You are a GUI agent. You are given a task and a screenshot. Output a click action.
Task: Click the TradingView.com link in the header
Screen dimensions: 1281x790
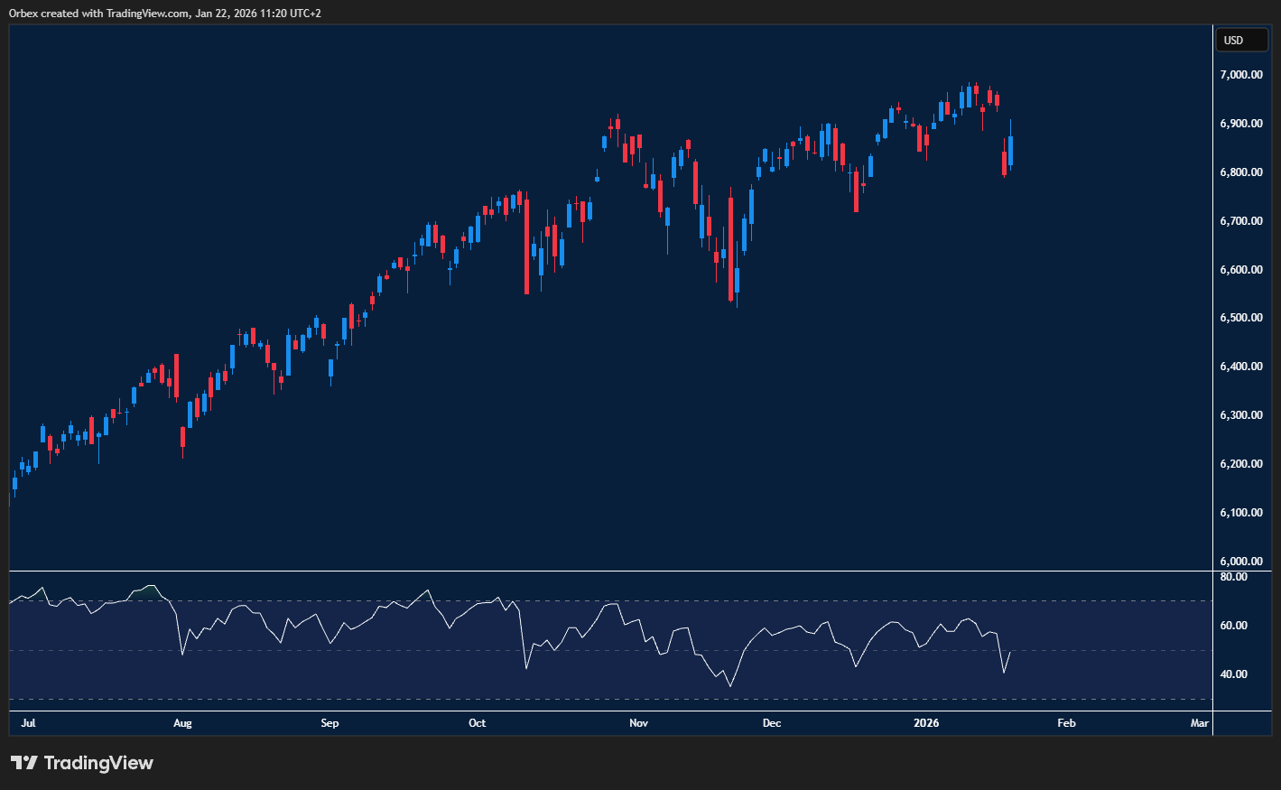point(147,13)
